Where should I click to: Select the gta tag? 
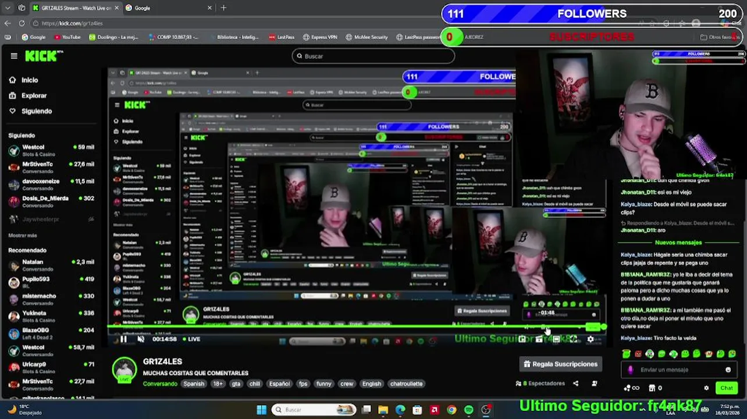point(236,384)
